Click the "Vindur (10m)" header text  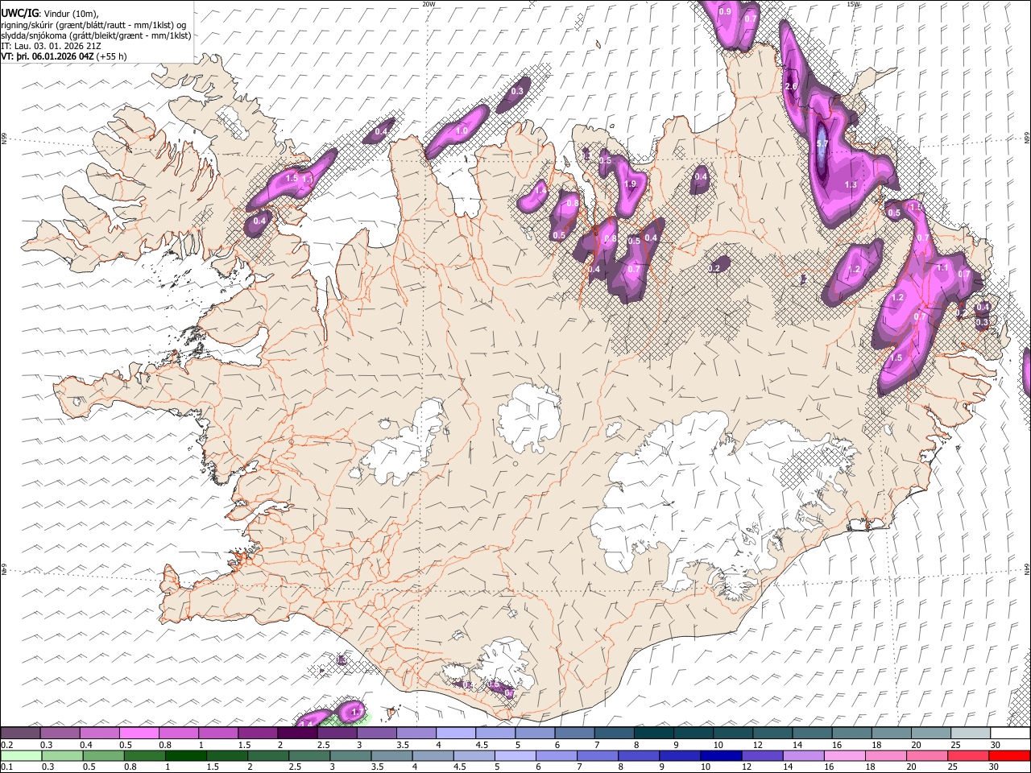68,14
